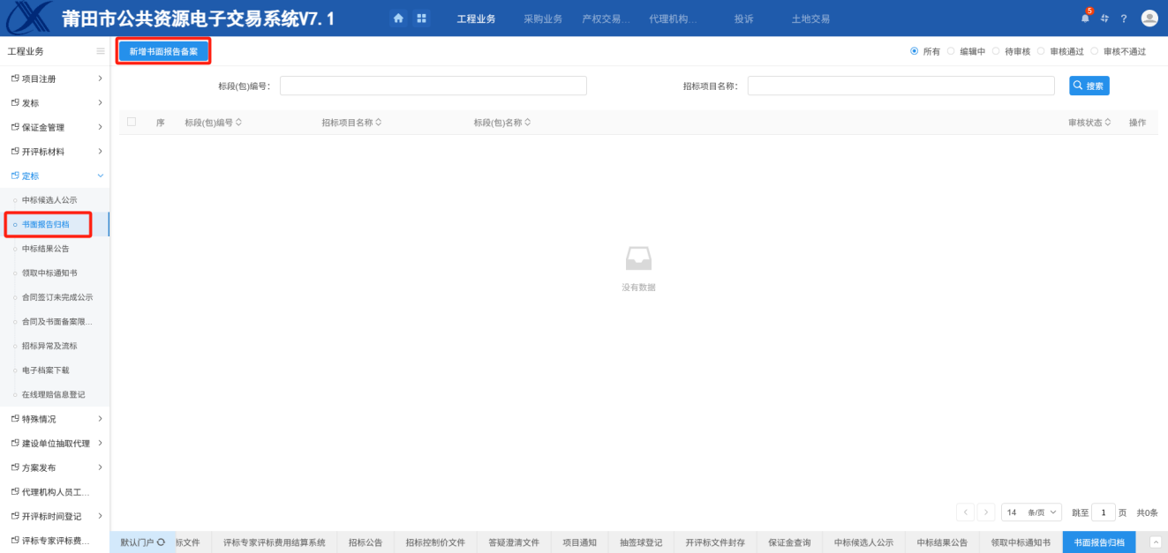Open the 招标公告 bottom tab

(365, 542)
